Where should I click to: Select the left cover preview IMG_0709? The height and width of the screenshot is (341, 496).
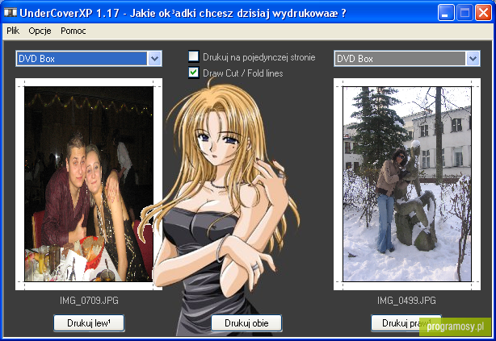click(89, 184)
